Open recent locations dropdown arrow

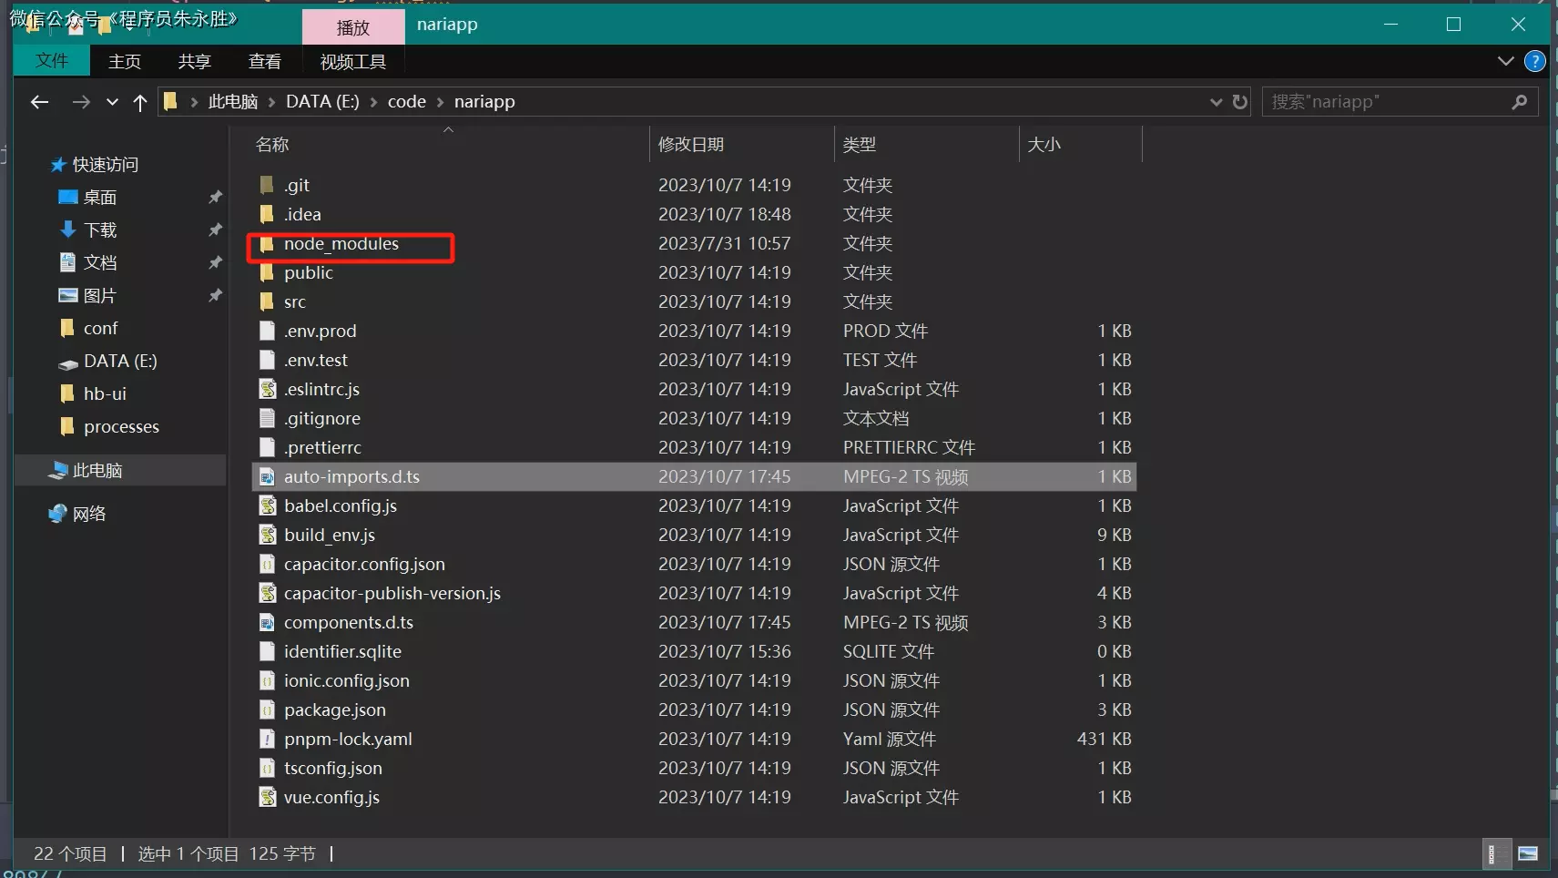(x=112, y=102)
